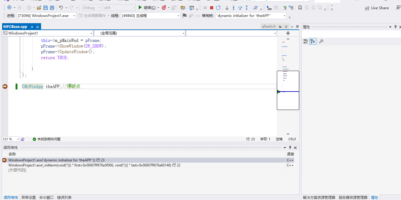Switch to the 调用堆栈 bottom tab

(x=11, y=197)
